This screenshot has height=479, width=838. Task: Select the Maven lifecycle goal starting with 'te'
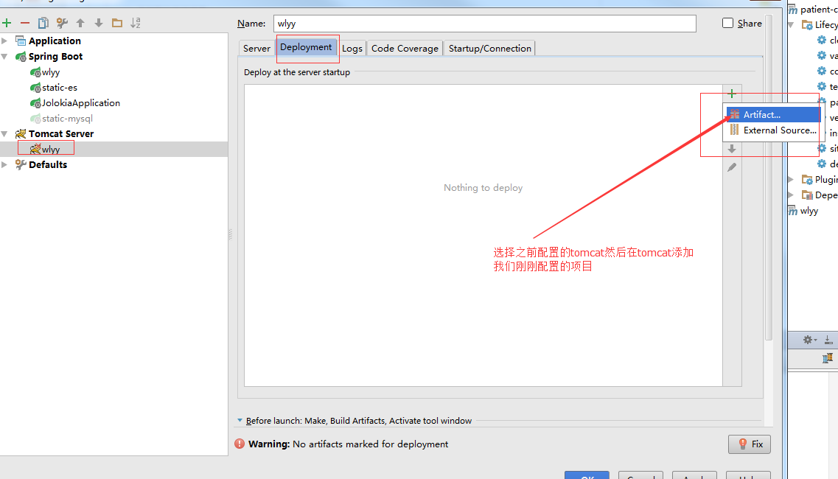coord(833,87)
